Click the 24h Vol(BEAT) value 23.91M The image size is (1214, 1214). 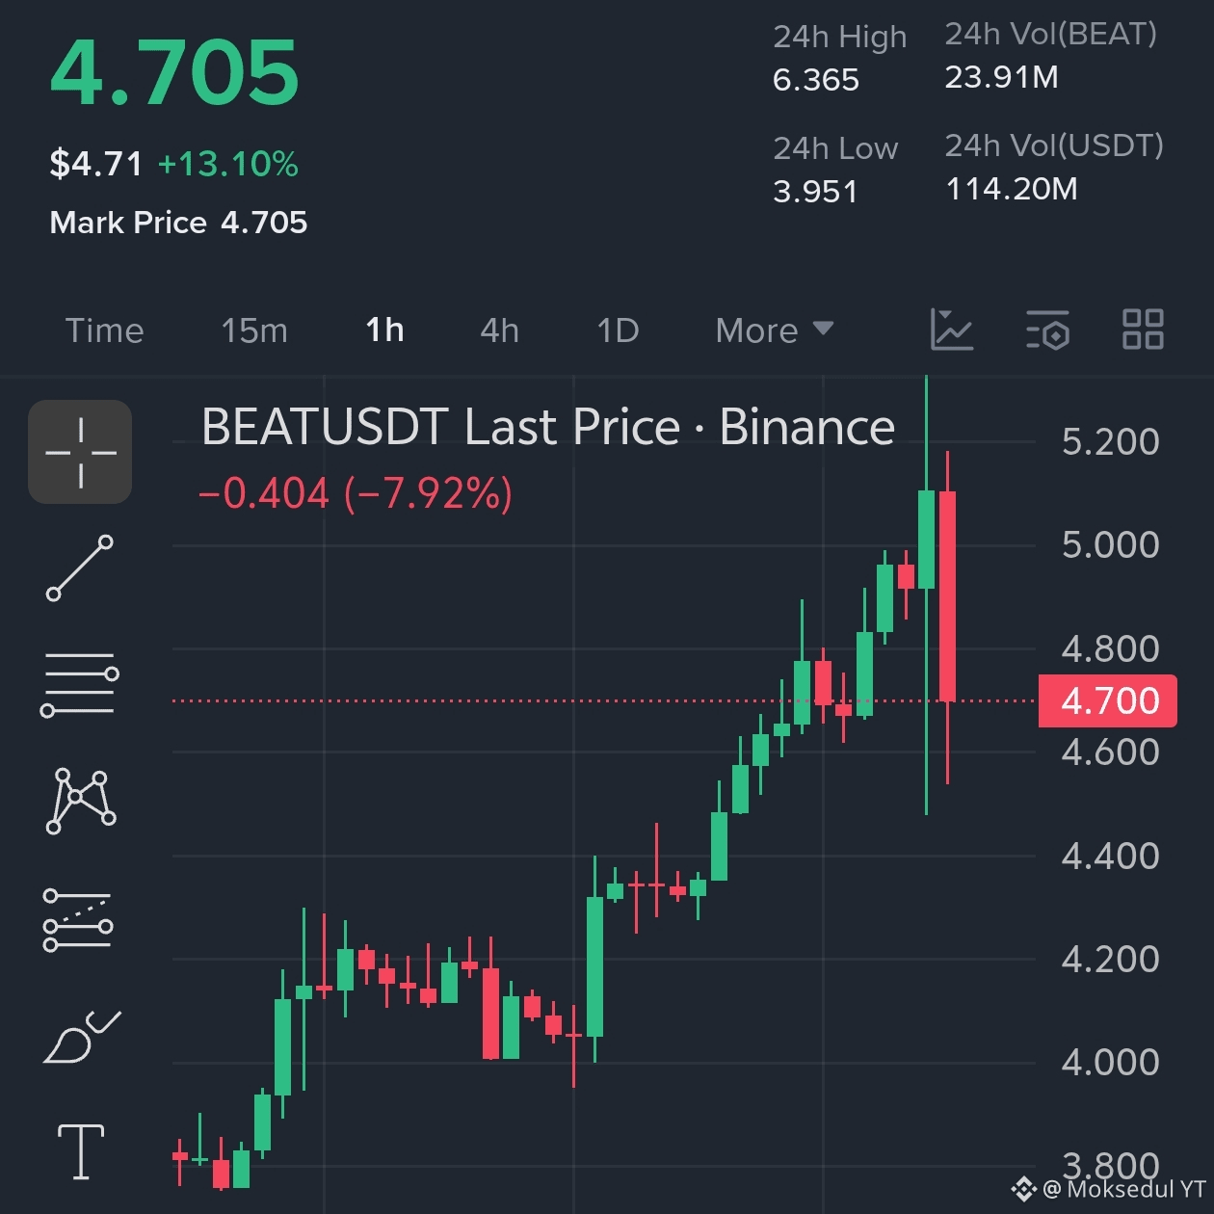(1002, 77)
